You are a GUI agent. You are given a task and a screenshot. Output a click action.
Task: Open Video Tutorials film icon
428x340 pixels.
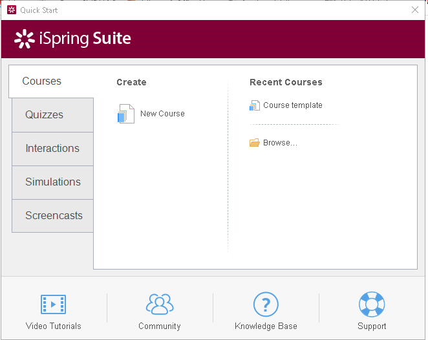click(53, 304)
